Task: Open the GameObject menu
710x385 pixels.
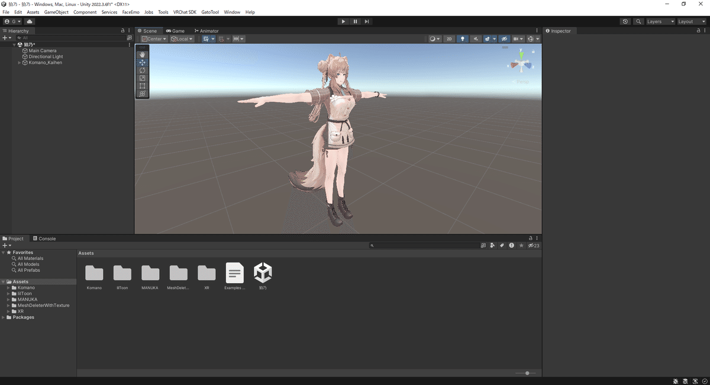Action: [56, 12]
